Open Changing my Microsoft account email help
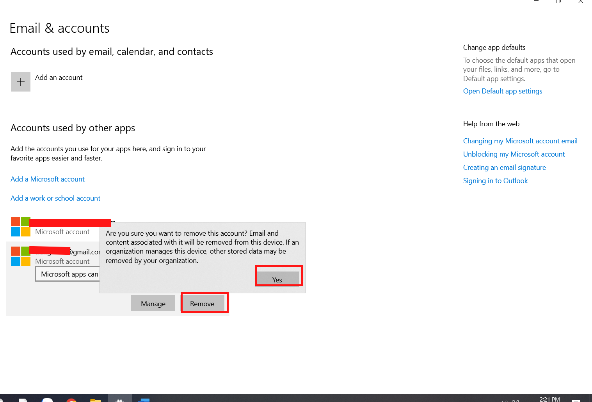The height and width of the screenshot is (402, 592). click(x=520, y=141)
